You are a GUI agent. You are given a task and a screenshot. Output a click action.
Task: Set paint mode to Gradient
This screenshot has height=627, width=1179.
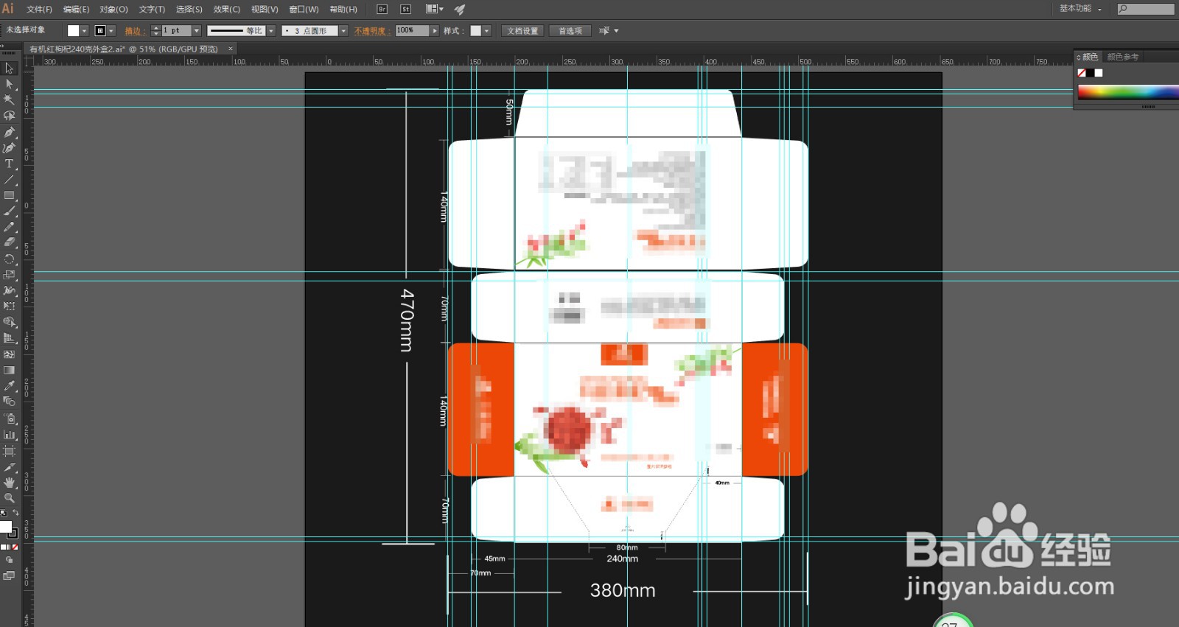pyautogui.click(x=9, y=547)
